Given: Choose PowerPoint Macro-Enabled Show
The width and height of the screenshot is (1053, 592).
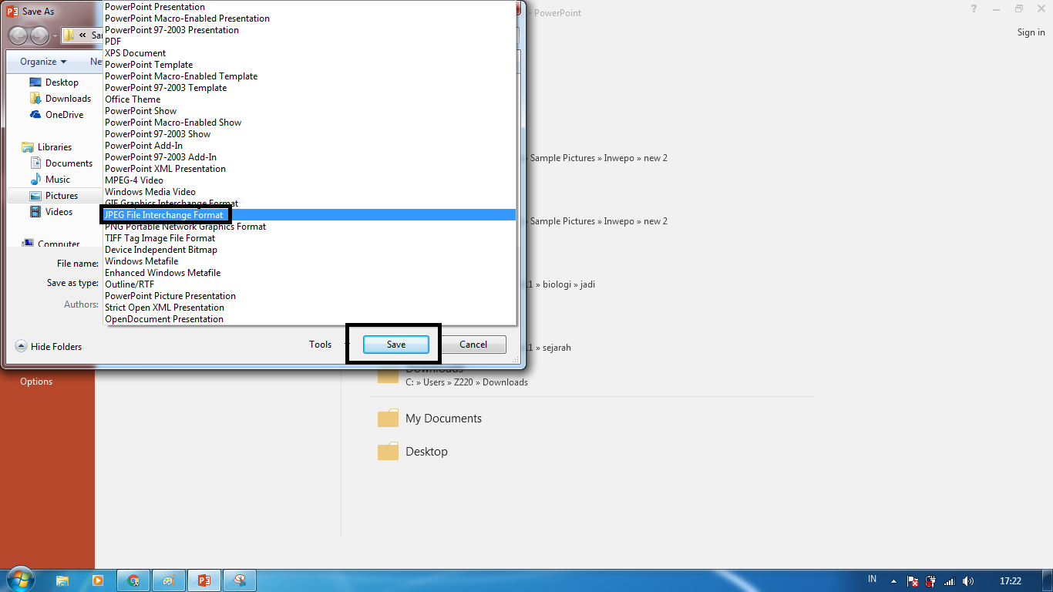Looking at the screenshot, I should pyautogui.click(x=310, y=123).
